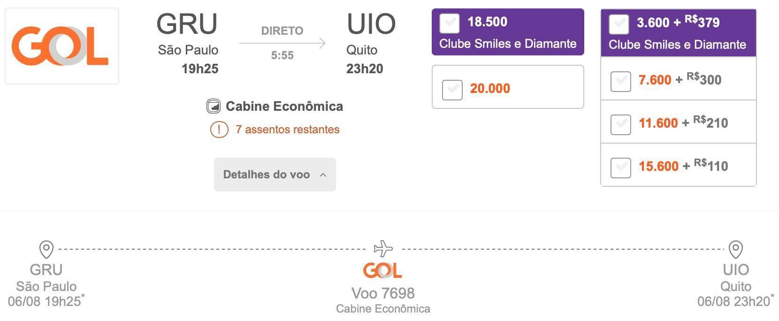This screenshot has width=779, height=321.
Task: Click the chevron arrow on Detalhes do voo
Action: point(323,175)
